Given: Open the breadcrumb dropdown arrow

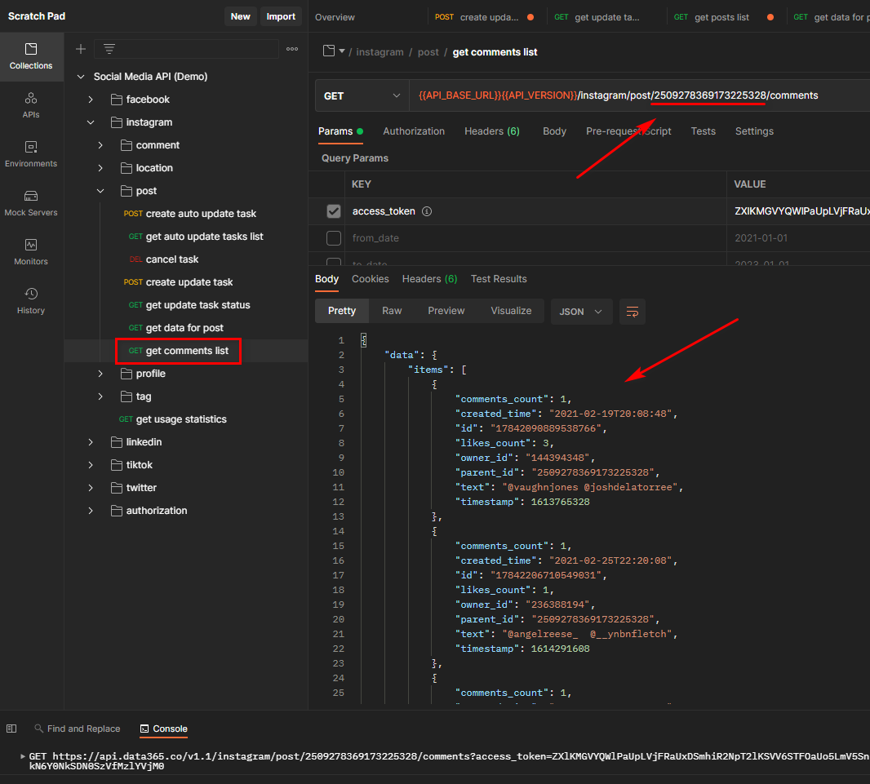Looking at the screenshot, I should tap(342, 51).
